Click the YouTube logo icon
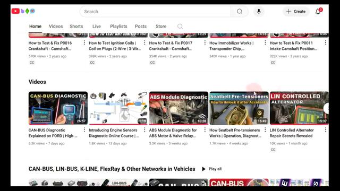The height and width of the screenshot is (191, 340). pyautogui.click(x=15, y=11)
